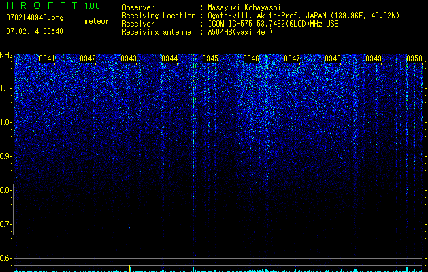
Task: Click the 0.8 kHz axis label
Action: [x=5, y=190]
